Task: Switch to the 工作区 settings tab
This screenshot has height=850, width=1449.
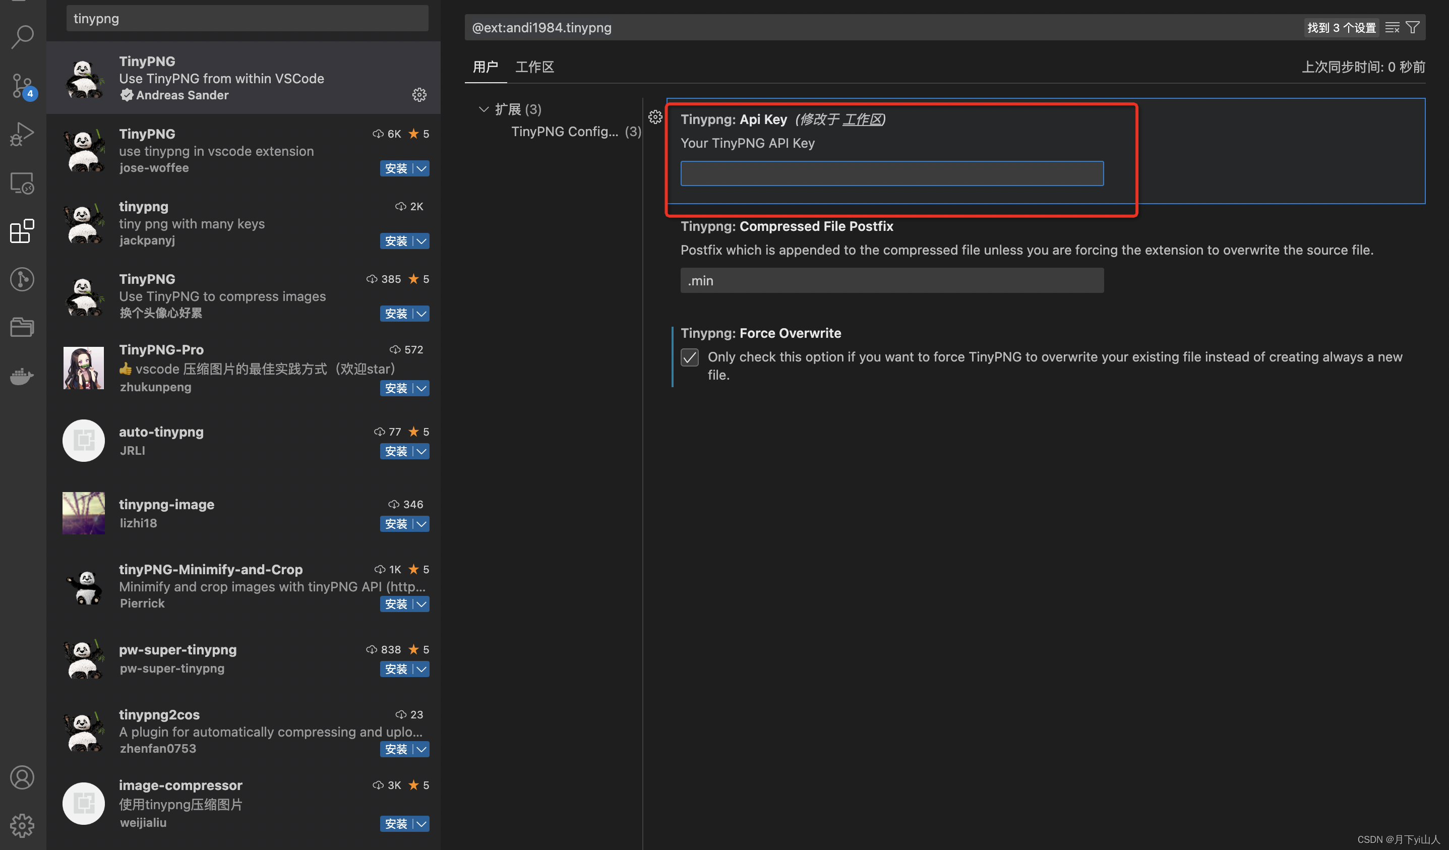Action: click(x=534, y=67)
